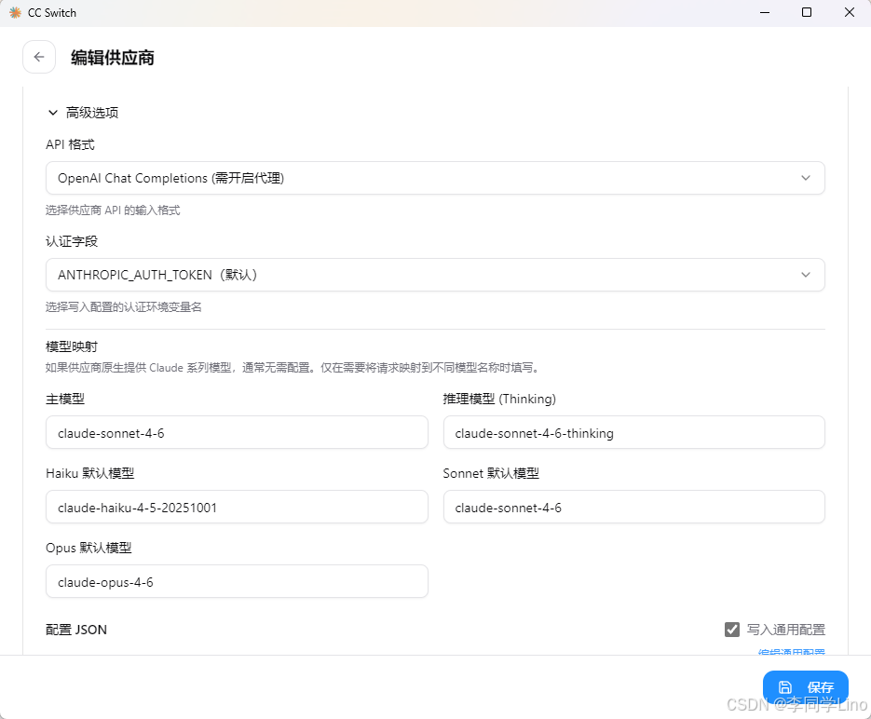The height and width of the screenshot is (719, 871).
Task: Close the CC Switch window
Action: point(850,12)
